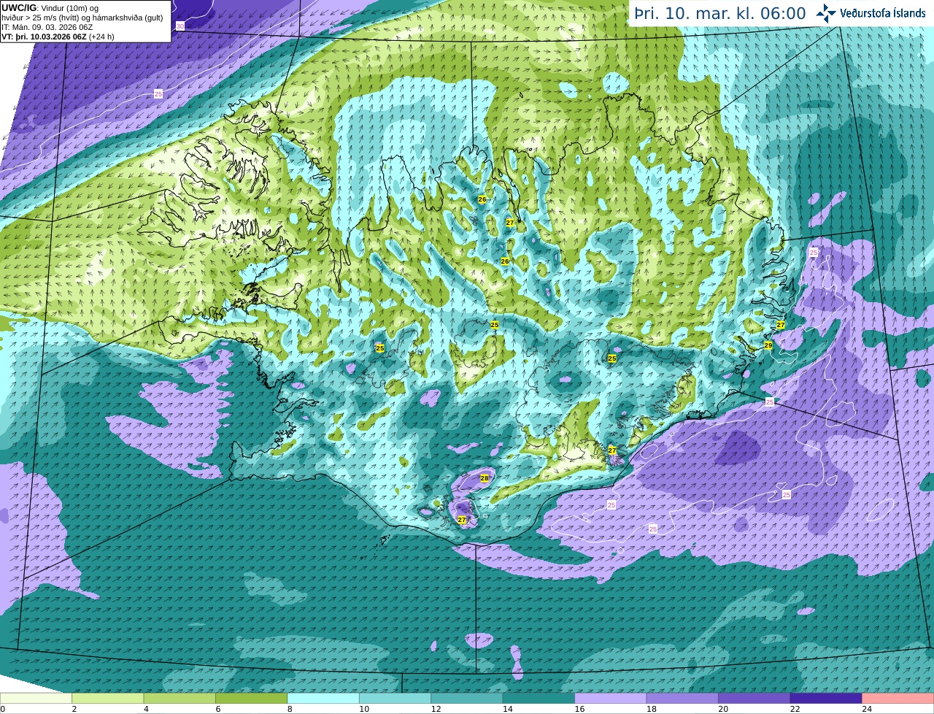This screenshot has width=934, height=714.
Task: Click the legend scale value 22
Action: pyautogui.click(x=795, y=709)
